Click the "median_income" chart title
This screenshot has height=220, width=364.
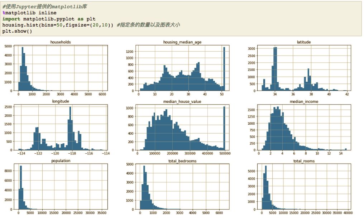(303, 101)
